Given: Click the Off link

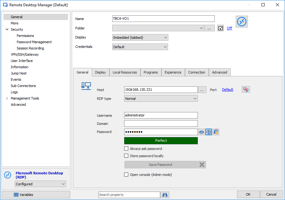Looking at the screenshot, I should (230, 28).
